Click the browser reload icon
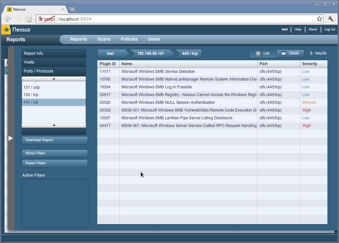This screenshot has height=243, width=339. click(29, 19)
